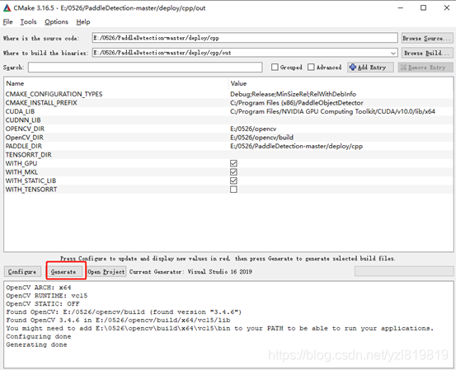
Task: Click the Browse Source button
Action: [x=426, y=38]
